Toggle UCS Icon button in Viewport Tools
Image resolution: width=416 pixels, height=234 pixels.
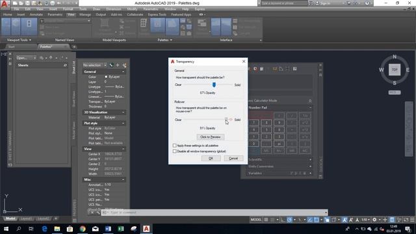(6, 27)
